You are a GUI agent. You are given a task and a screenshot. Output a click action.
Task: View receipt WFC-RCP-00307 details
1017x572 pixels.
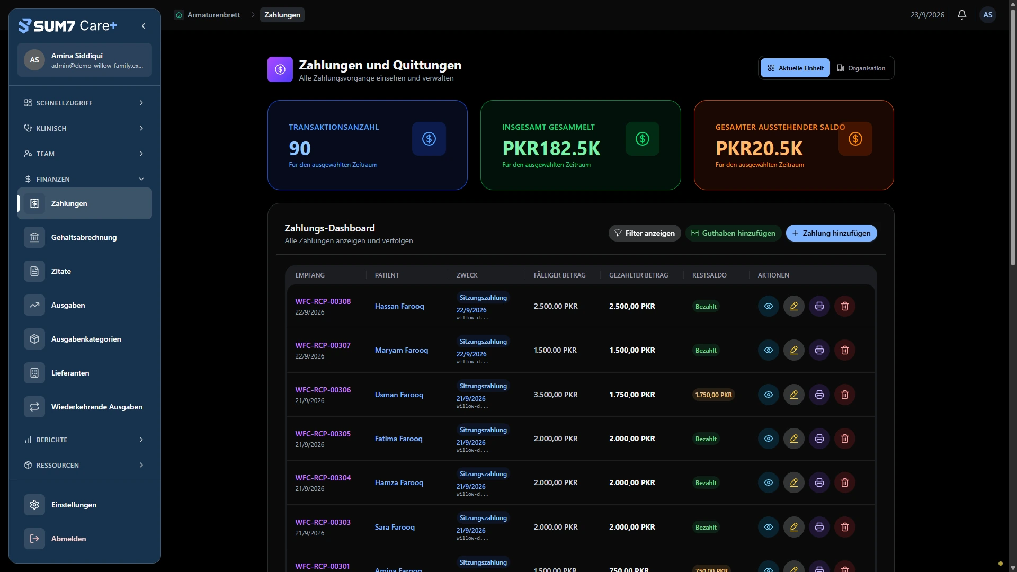[x=769, y=350]
